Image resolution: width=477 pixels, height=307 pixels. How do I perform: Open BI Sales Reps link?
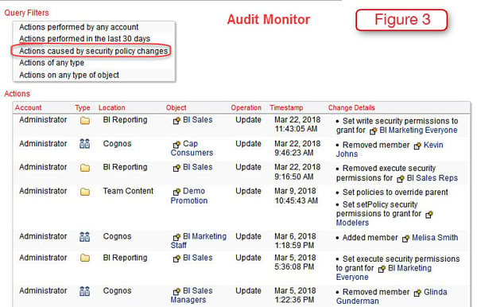[x=432, y=178]
